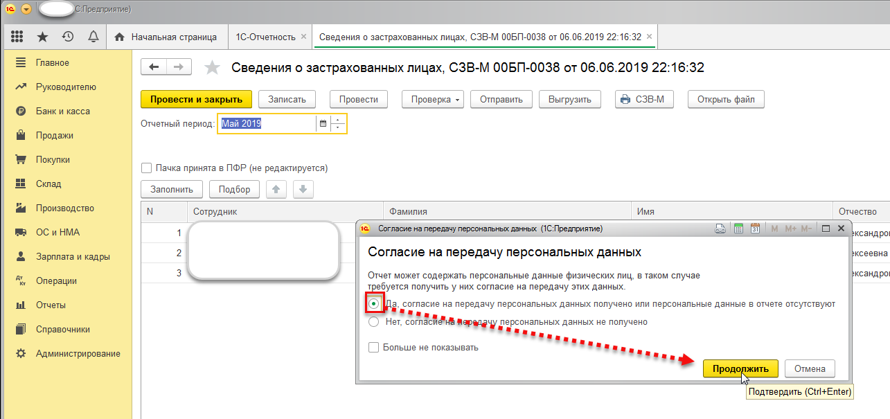Image resolution: width=890 pixels, height=419 pixels.
Task: Select 'Да, согласие' radio option
Action: [x=374, y=303]
